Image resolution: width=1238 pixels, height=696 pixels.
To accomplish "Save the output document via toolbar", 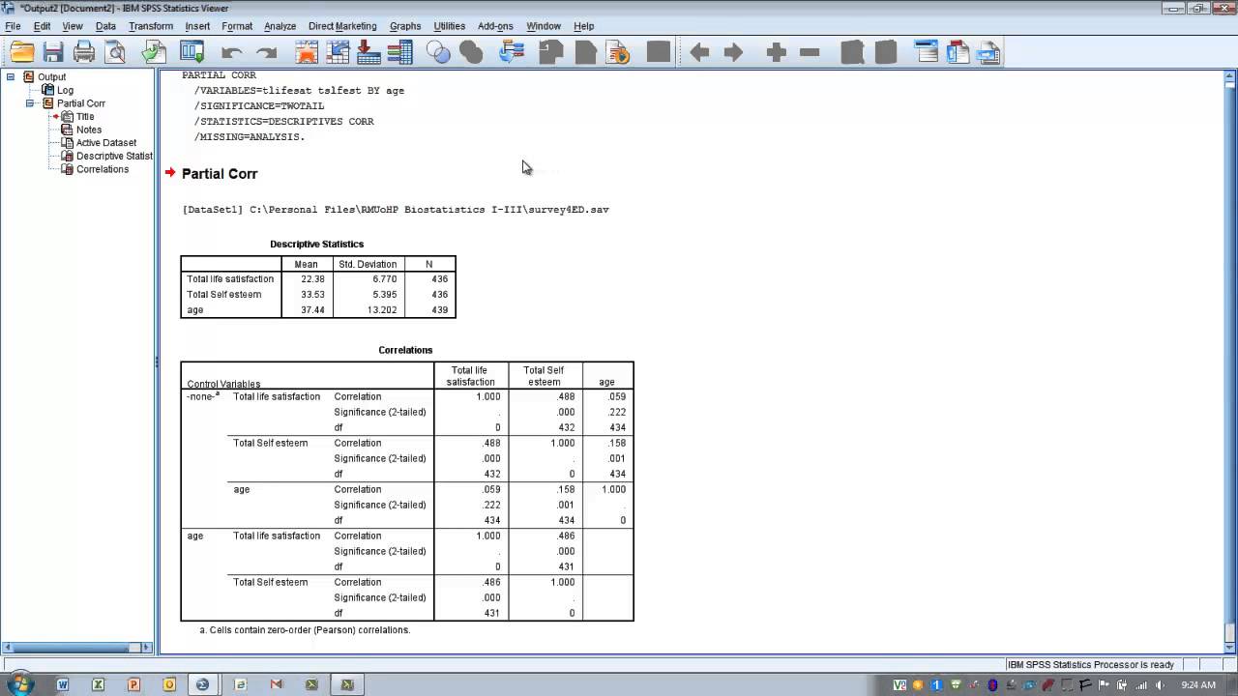I will (x=53, y=52).
